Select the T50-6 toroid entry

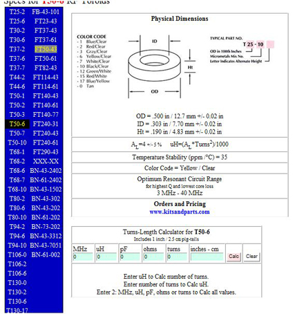point(17,124)
